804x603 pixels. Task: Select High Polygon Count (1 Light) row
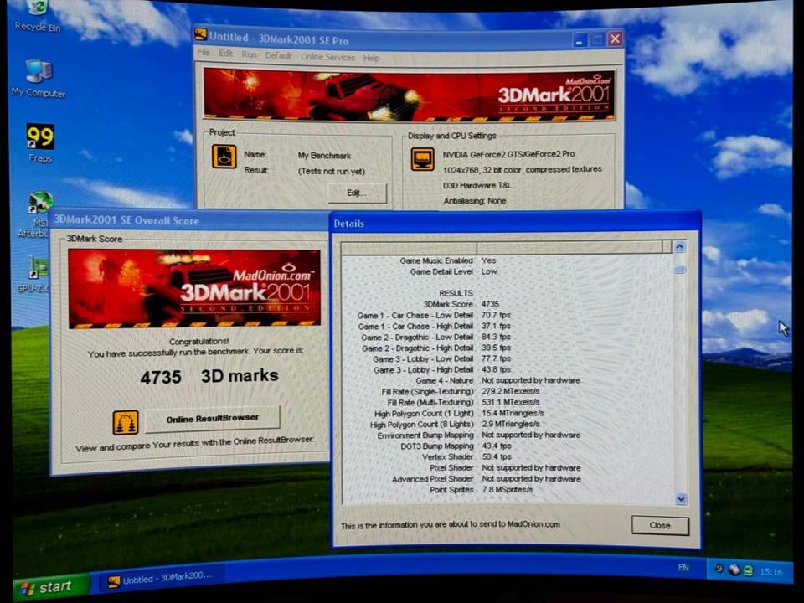pyautogui.click(x=508, y=413)
